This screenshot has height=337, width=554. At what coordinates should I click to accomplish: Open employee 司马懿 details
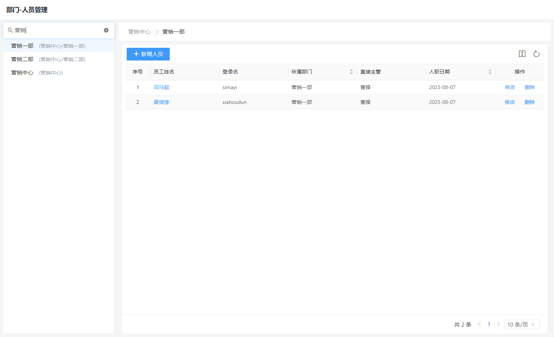[161, 87]
